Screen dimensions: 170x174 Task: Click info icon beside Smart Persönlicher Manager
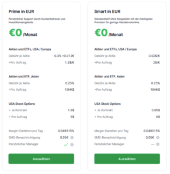158,144
